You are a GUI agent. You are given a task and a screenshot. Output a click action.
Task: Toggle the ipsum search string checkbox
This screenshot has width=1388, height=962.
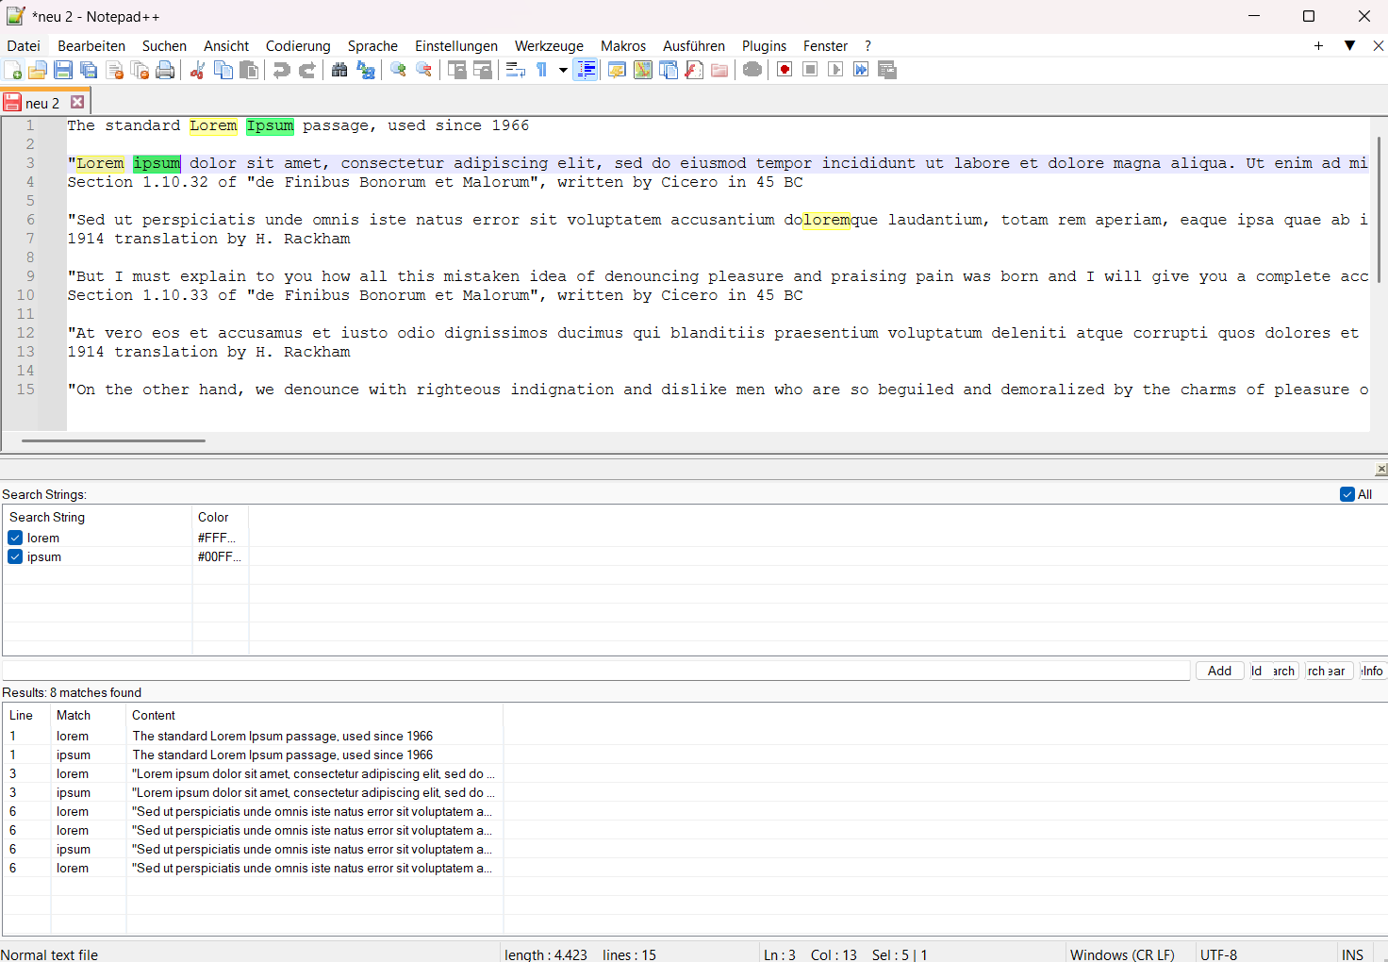click(x=15, y=556)
